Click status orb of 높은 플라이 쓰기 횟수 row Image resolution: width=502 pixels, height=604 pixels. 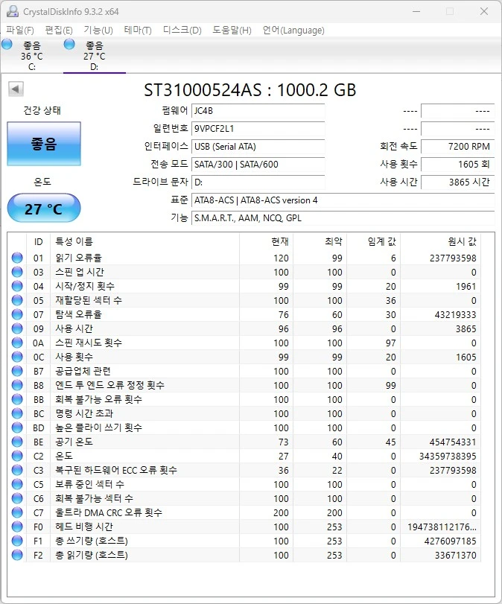(x=17, y=427)
